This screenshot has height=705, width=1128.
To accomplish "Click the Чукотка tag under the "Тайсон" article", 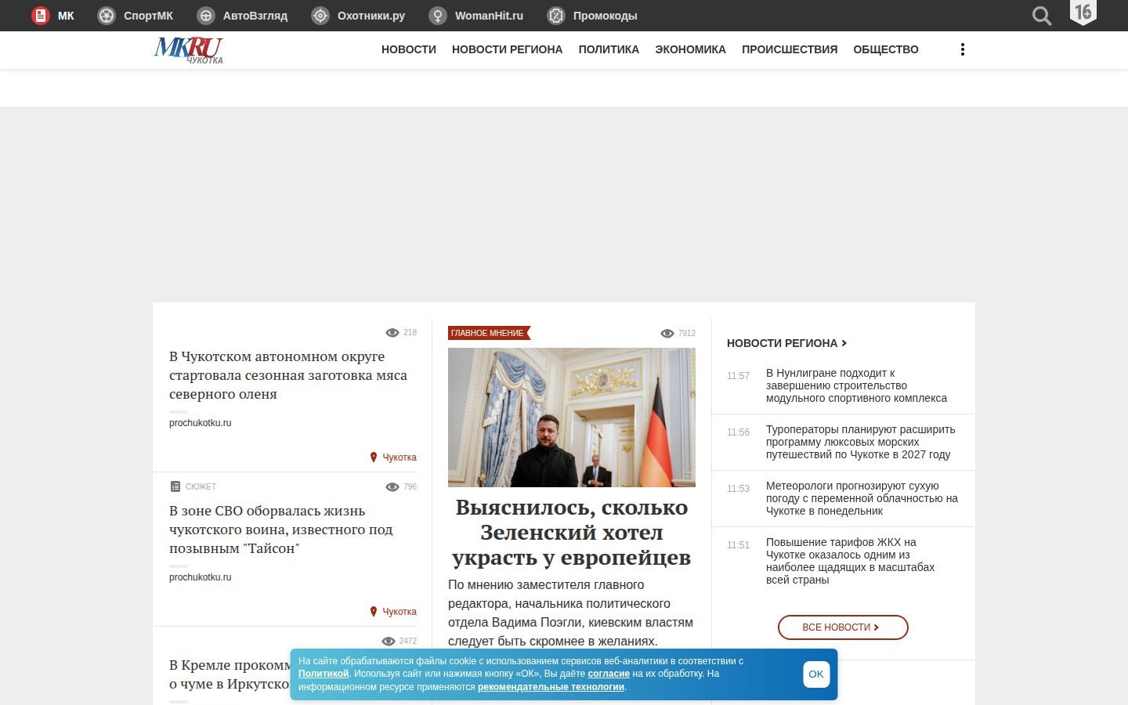I will click(x=399, y=612).
